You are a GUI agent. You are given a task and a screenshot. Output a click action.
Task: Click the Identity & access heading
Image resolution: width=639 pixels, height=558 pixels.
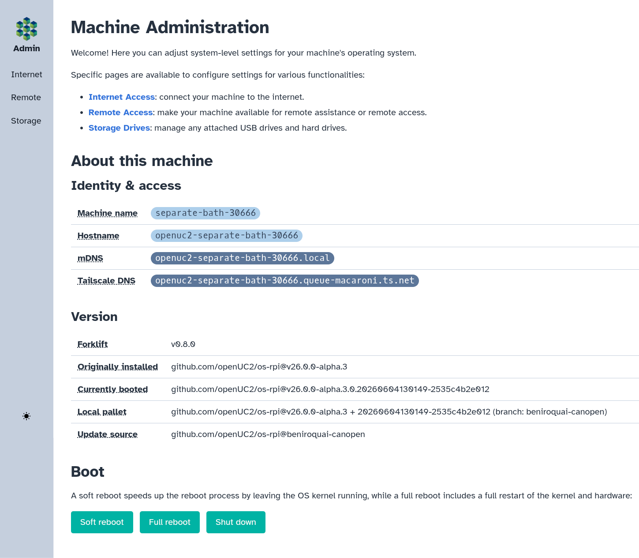coord(126,186)
